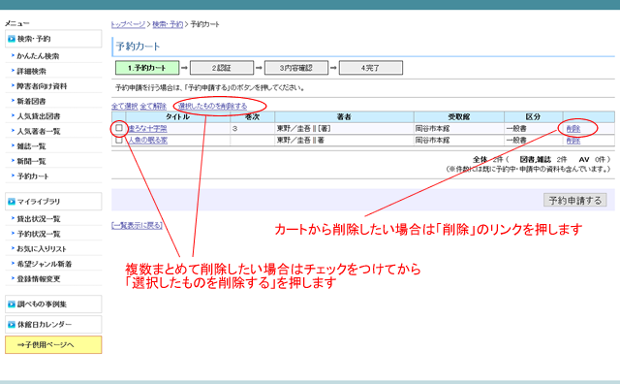Click the マイライブラリ section icon
Screen dimensions: 620x384
12,202
